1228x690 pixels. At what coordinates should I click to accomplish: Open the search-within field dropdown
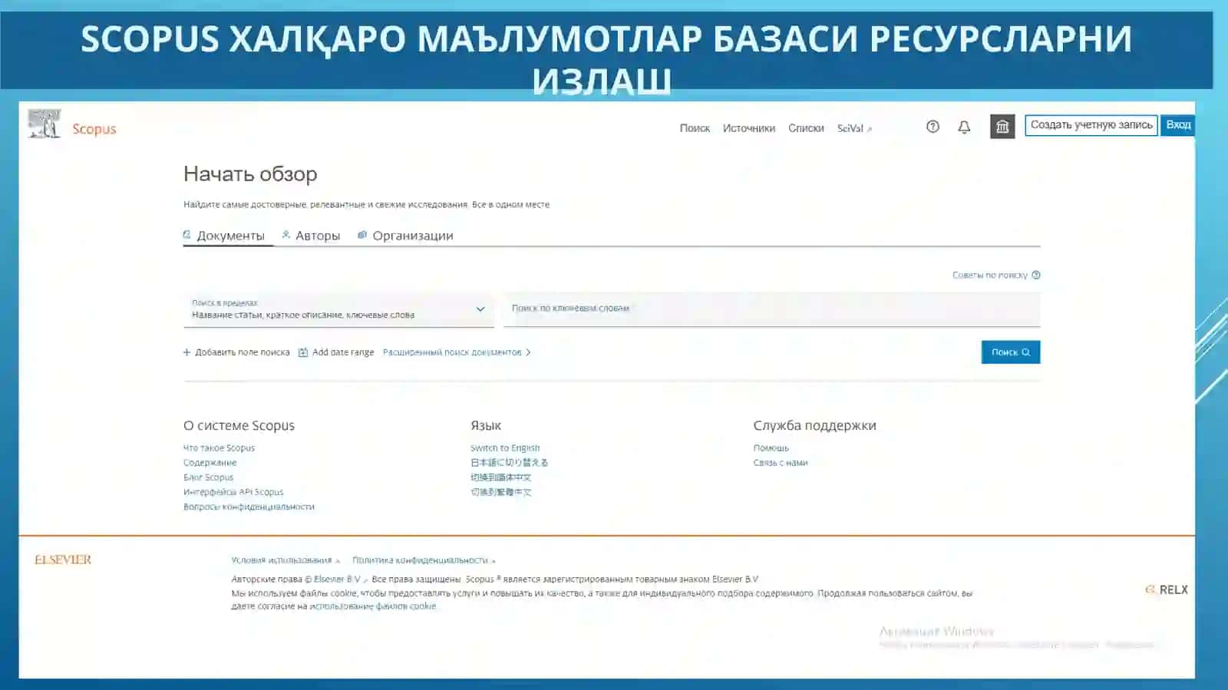point(338,310)
